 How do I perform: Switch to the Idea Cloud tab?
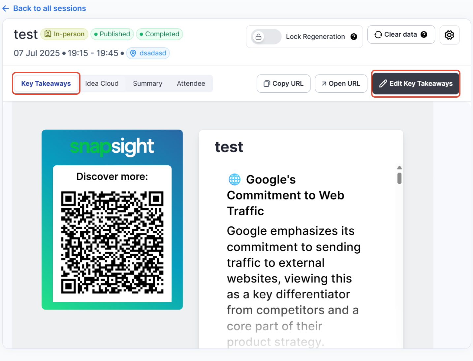[102, 84]
